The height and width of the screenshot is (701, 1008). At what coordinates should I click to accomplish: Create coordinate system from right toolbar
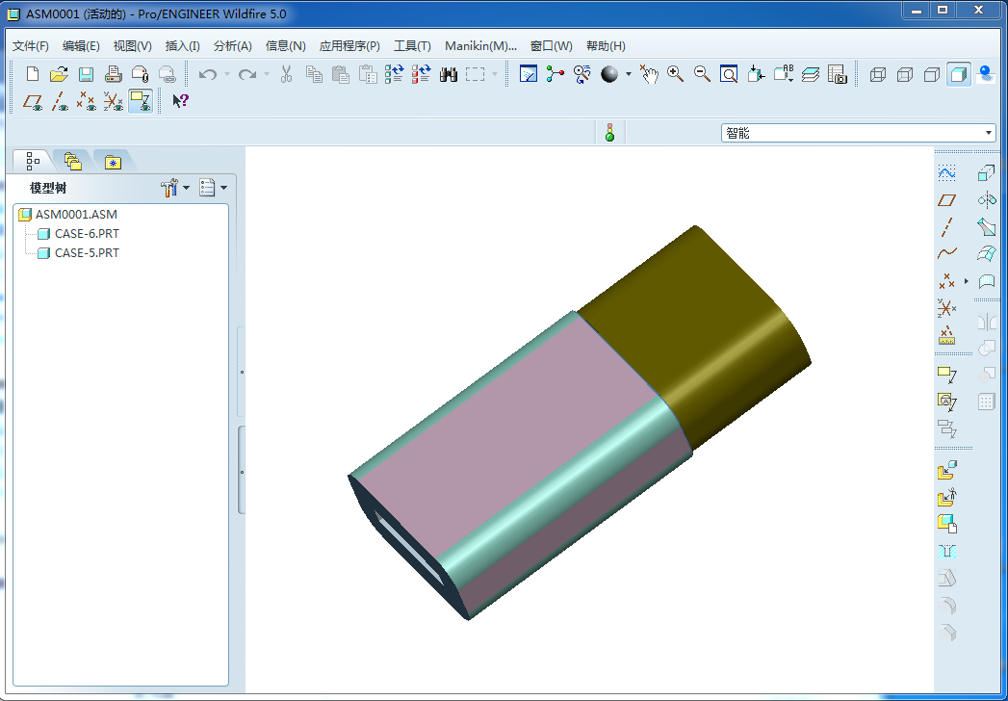point(946,308)
